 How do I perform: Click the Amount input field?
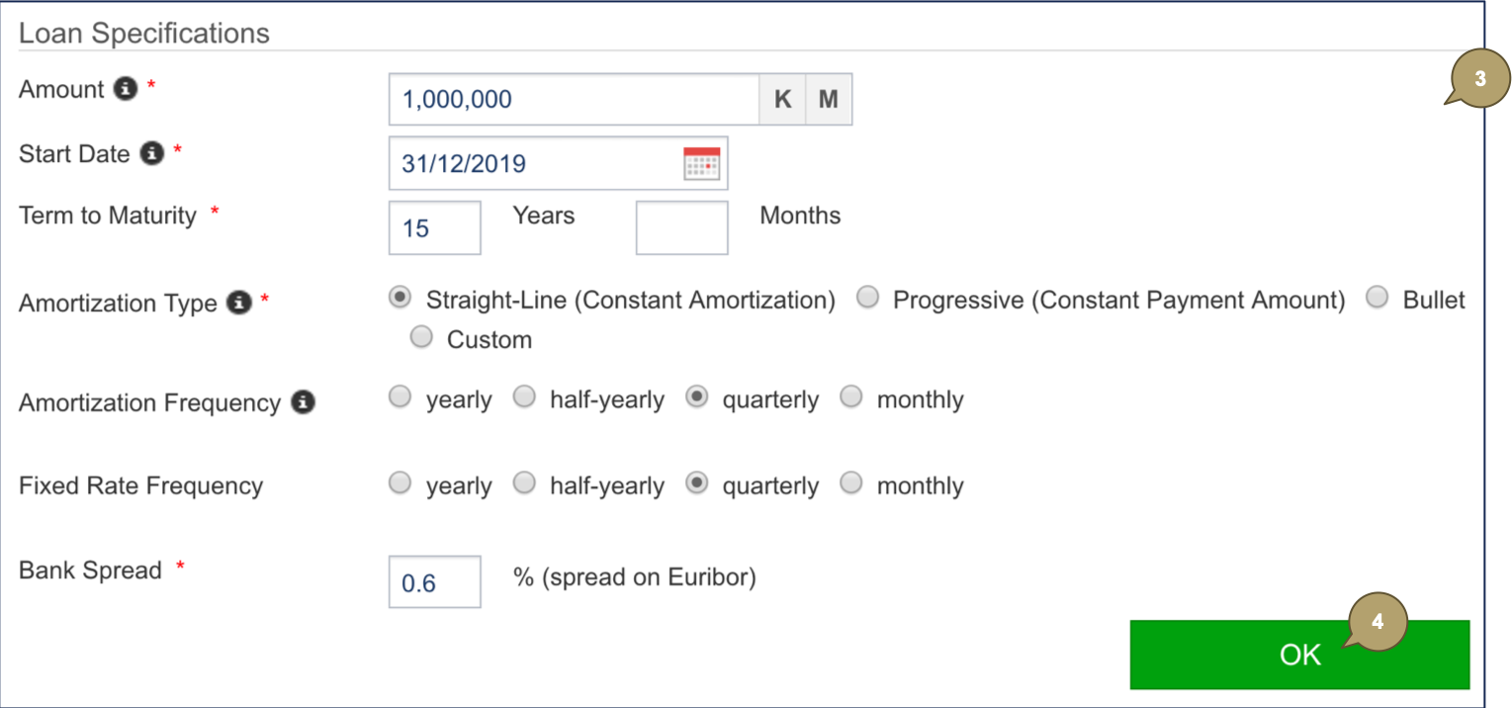click(x=574, y=100)
